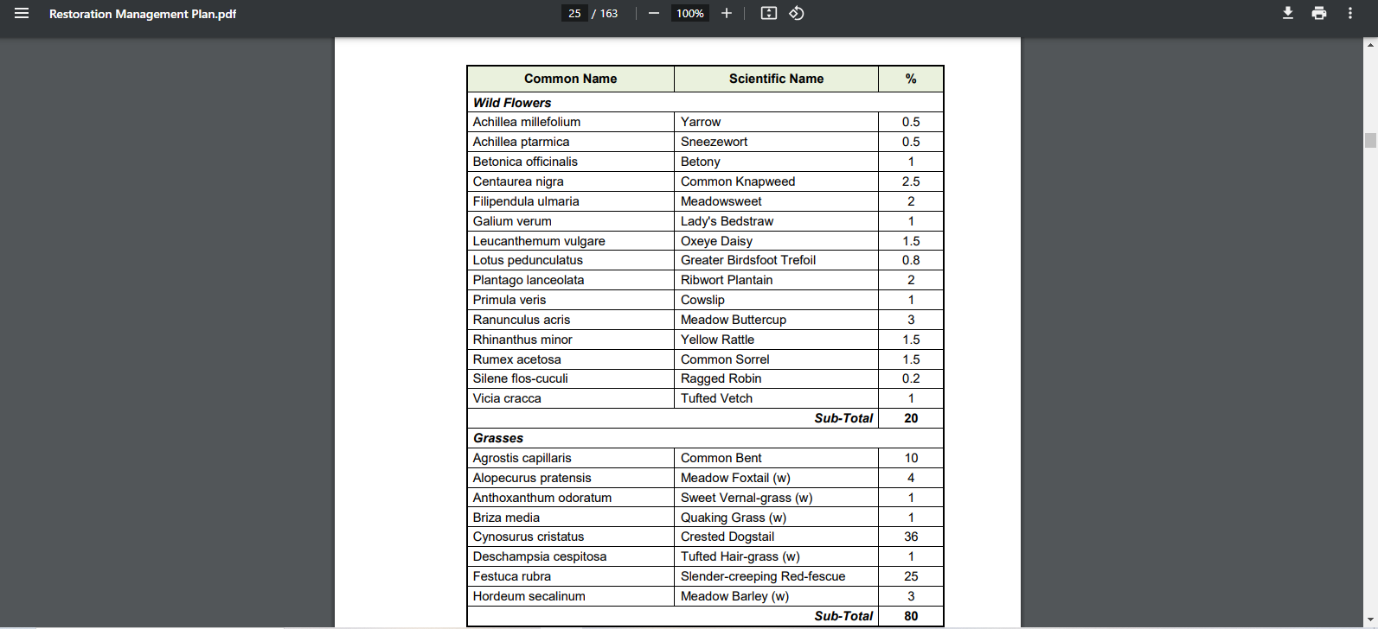The width and height of the screenshot is (1378, 629).
Task: Click the Wild Flowers Sub-Total value 20
Action: 911,418
